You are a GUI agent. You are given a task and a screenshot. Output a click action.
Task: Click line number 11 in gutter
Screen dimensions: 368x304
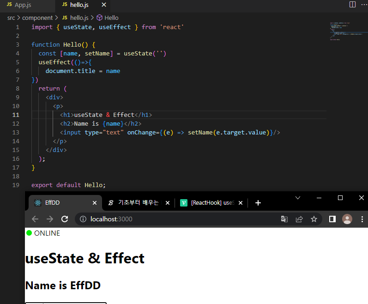[x=16, y=115]
